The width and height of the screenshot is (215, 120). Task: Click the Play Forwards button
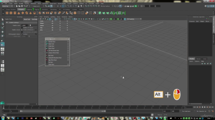[205, 107]
